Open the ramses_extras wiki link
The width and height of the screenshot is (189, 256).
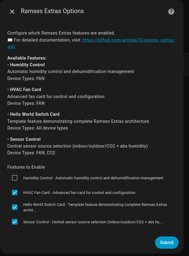[x=128, y=40]
